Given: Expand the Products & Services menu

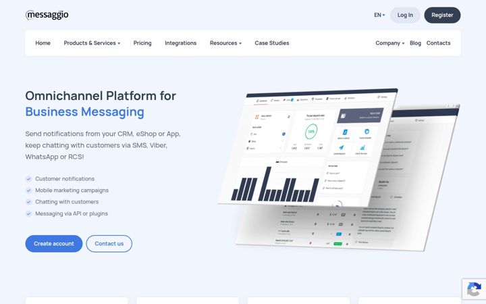Looking at the screenshot, I should click(92, 43).
